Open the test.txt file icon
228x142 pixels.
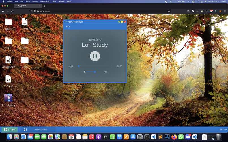tap(25, 22)
